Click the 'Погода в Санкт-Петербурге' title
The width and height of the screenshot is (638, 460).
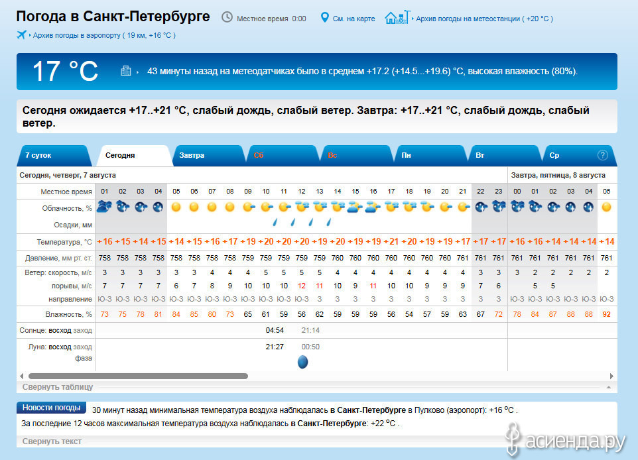[113, 17]
